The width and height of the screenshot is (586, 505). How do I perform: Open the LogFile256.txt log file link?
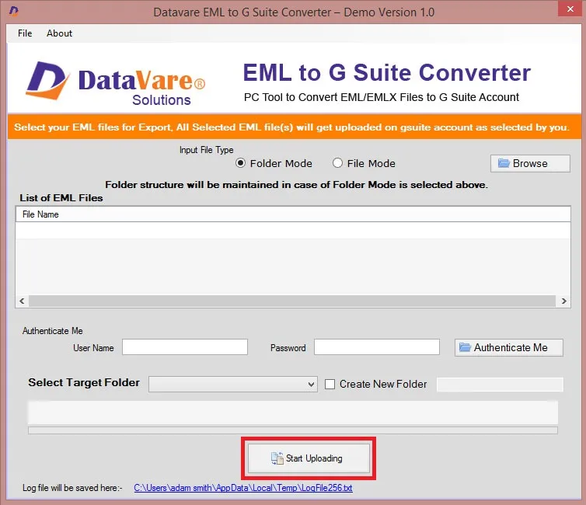(x=243, y=488)
